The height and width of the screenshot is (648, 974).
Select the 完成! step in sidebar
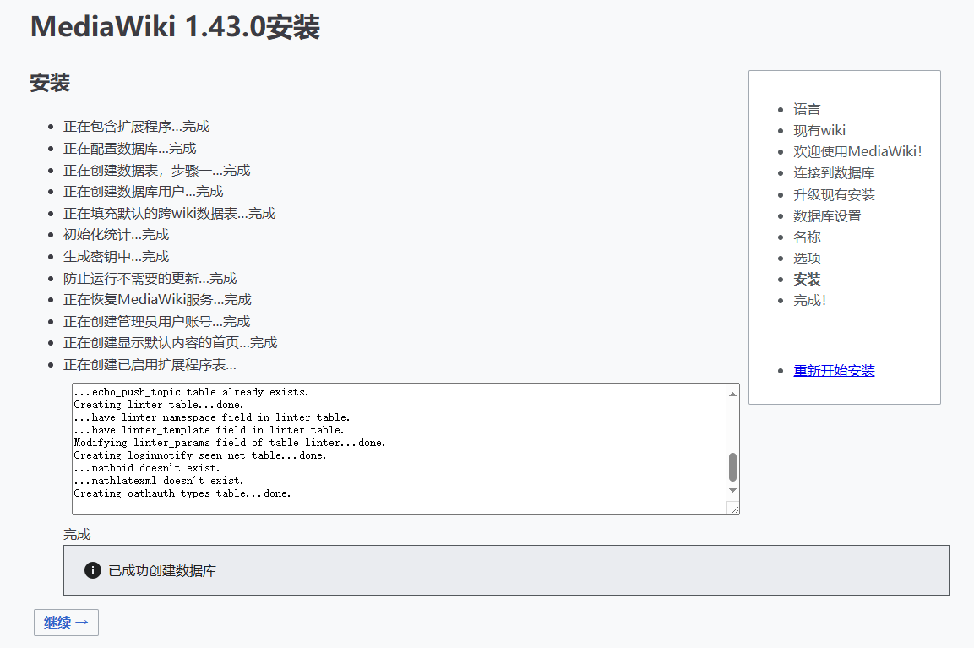(x=809, y=301)
